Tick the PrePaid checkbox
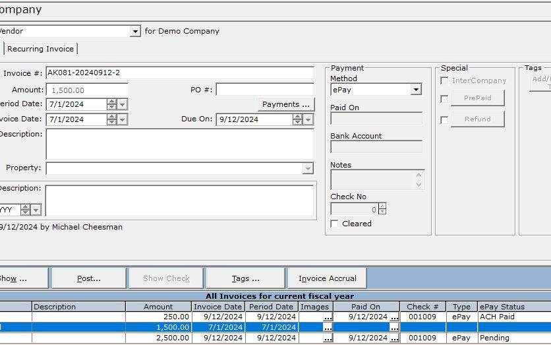 point(445,99)
